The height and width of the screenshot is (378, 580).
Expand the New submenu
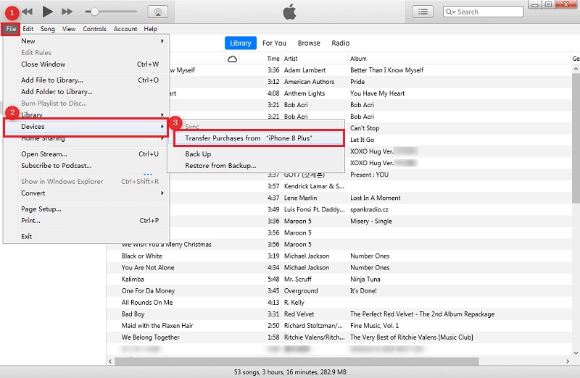click(86, 41)
